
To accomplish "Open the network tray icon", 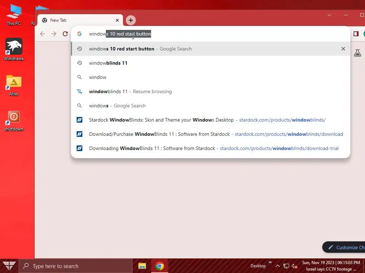I will point(286,266).
